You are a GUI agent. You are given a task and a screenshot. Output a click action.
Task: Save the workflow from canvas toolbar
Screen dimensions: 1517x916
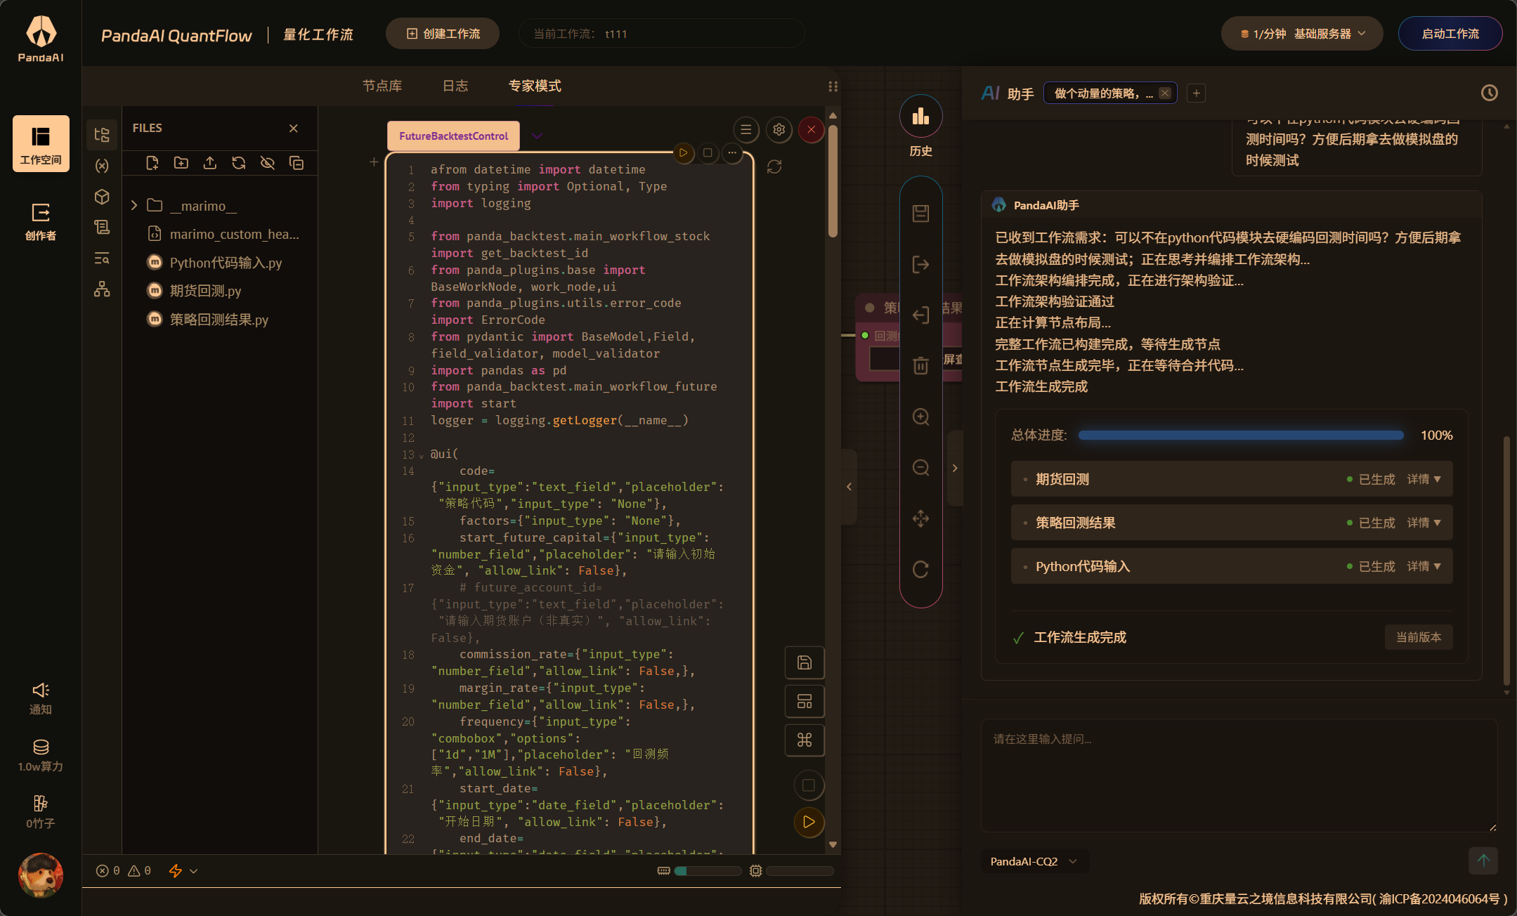point(920,214)
